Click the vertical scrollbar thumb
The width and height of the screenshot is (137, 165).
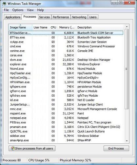(x=127, y=69)
